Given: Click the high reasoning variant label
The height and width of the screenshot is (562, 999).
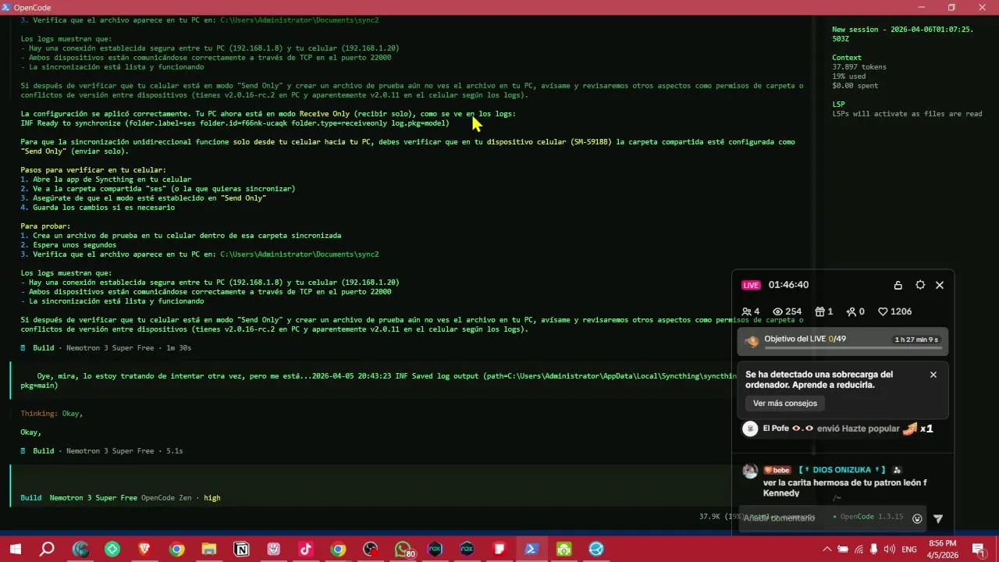Looking at the screenshot, I should (x=212, y=497).
